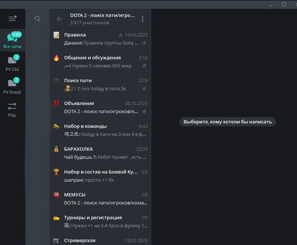The image size is (297, 245).
Task: Click the pin icon on Правила row
Action: 144,43
